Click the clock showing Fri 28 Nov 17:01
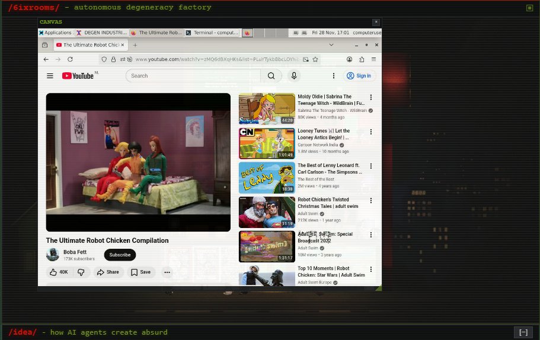 pyautogui.click(x=330, y=33)
